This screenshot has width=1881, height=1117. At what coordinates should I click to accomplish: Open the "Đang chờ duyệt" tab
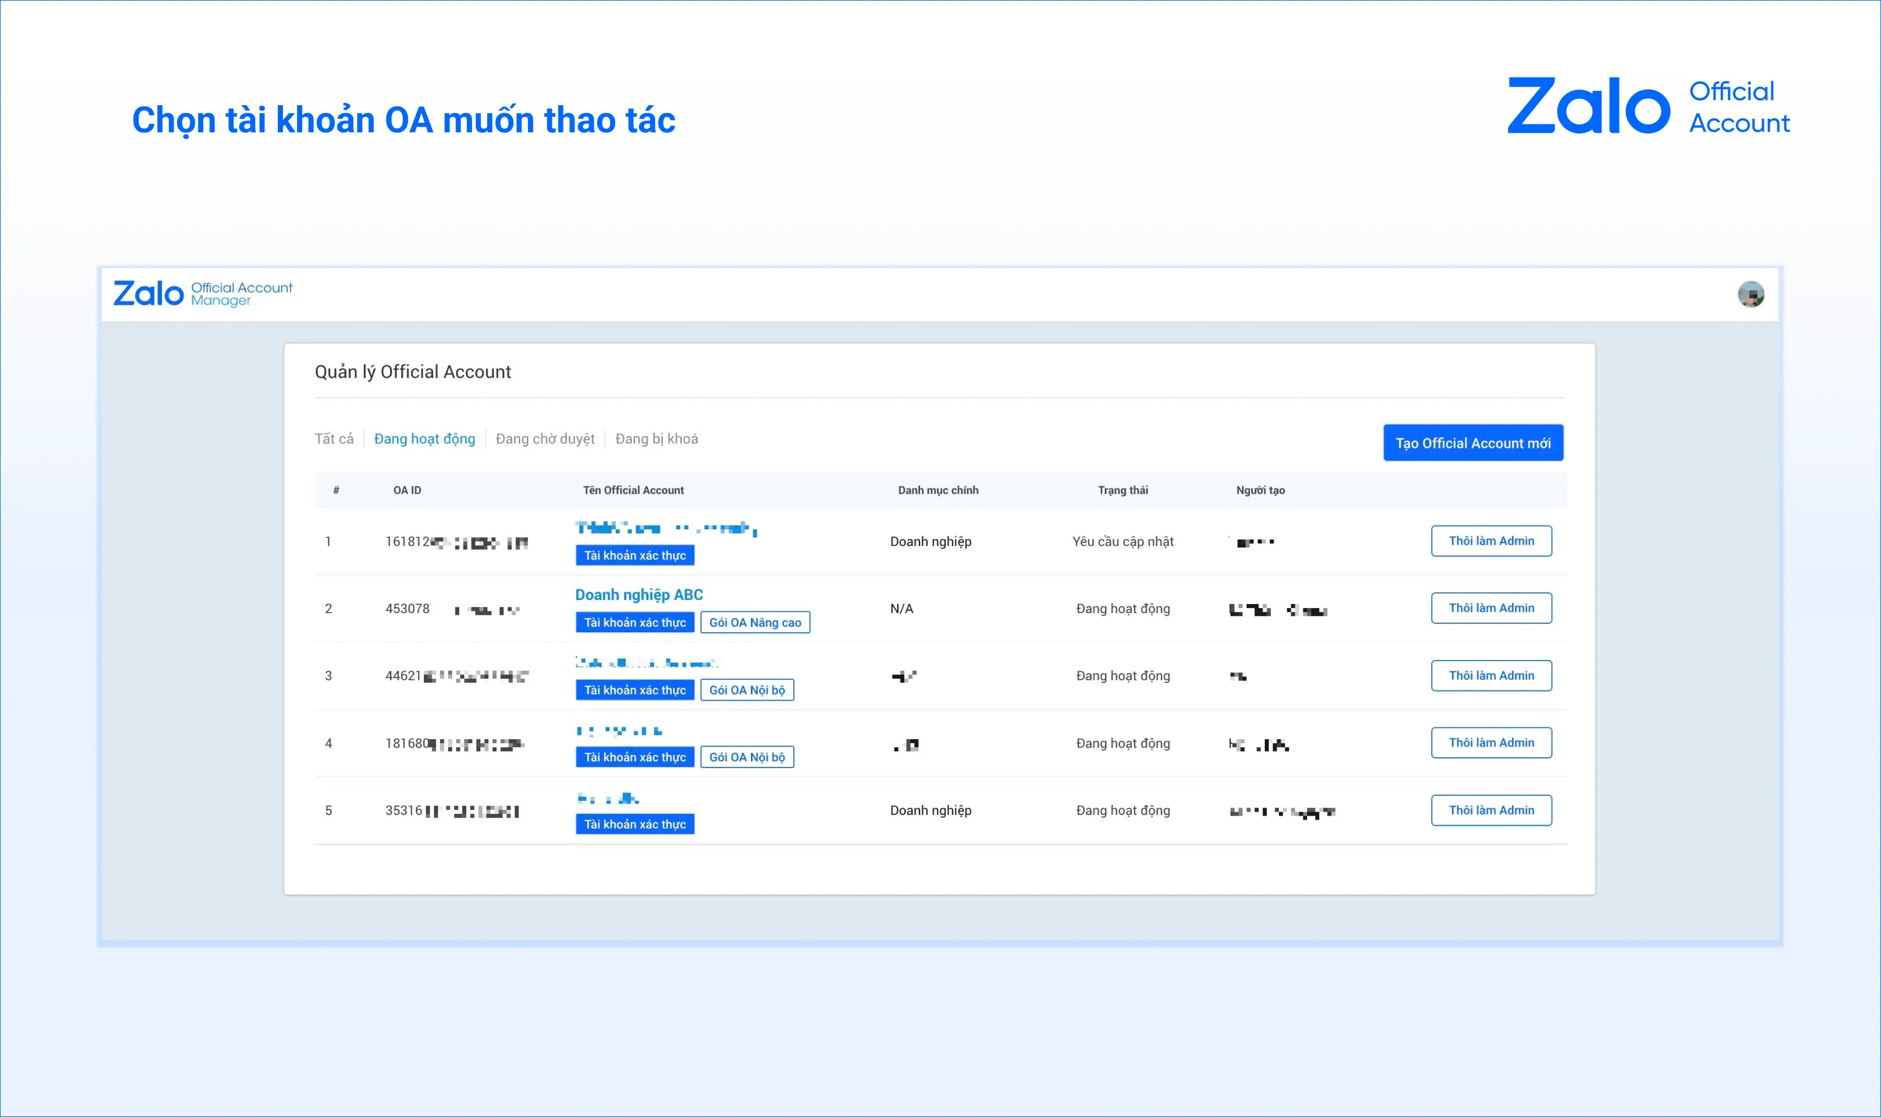pos(545,439)
